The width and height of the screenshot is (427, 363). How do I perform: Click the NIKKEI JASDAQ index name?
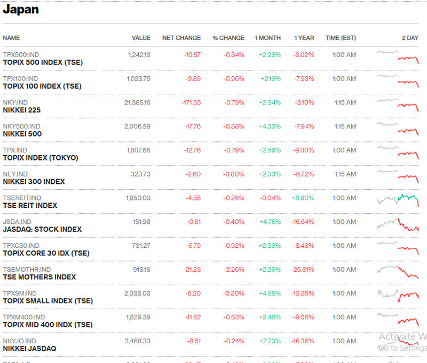coord(29,349)
